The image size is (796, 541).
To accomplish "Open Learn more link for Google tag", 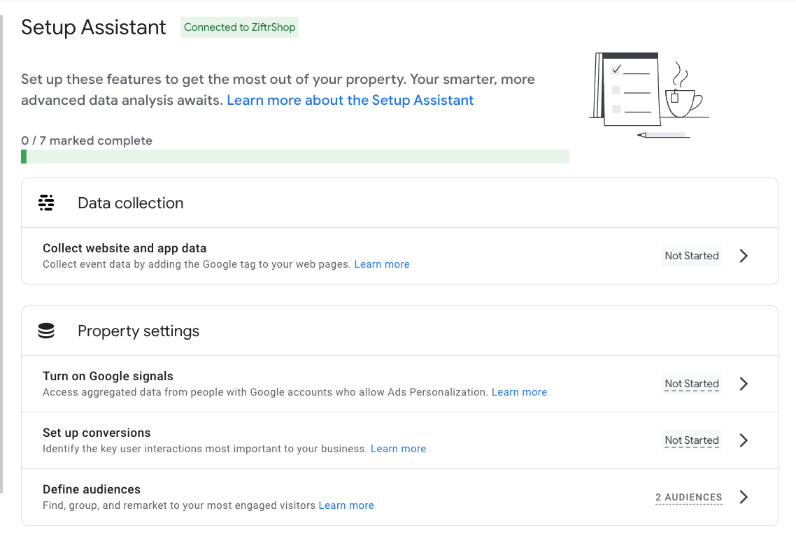I will tap(382, 264).
